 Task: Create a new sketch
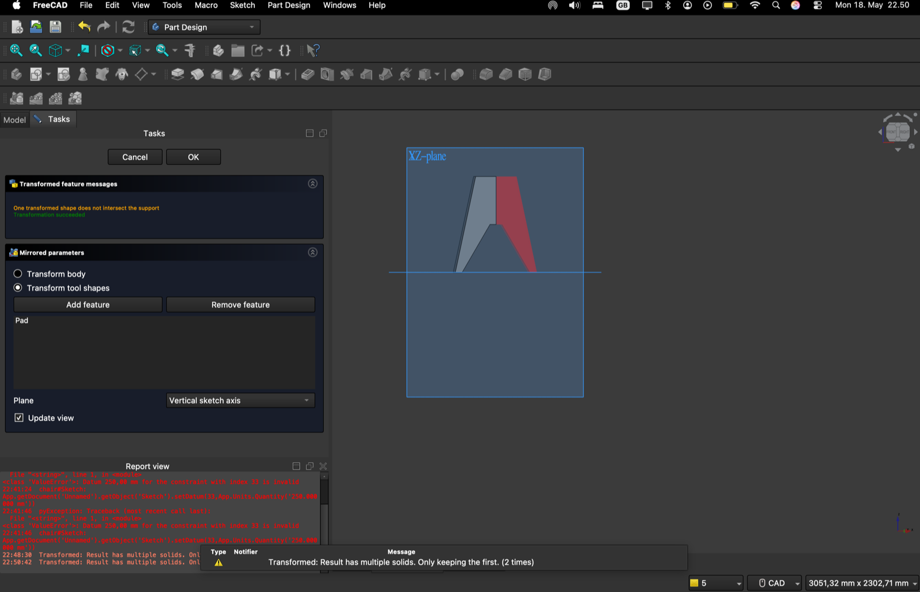pyautogui.click(x=36, y=74)
